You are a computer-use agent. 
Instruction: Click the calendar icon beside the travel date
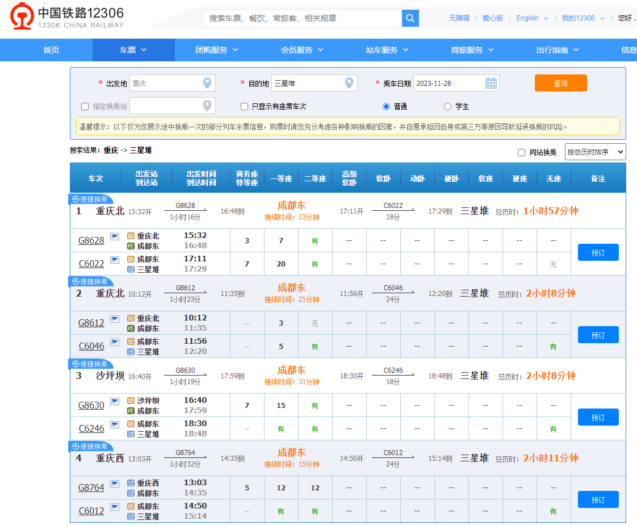(x=492, y=83)
